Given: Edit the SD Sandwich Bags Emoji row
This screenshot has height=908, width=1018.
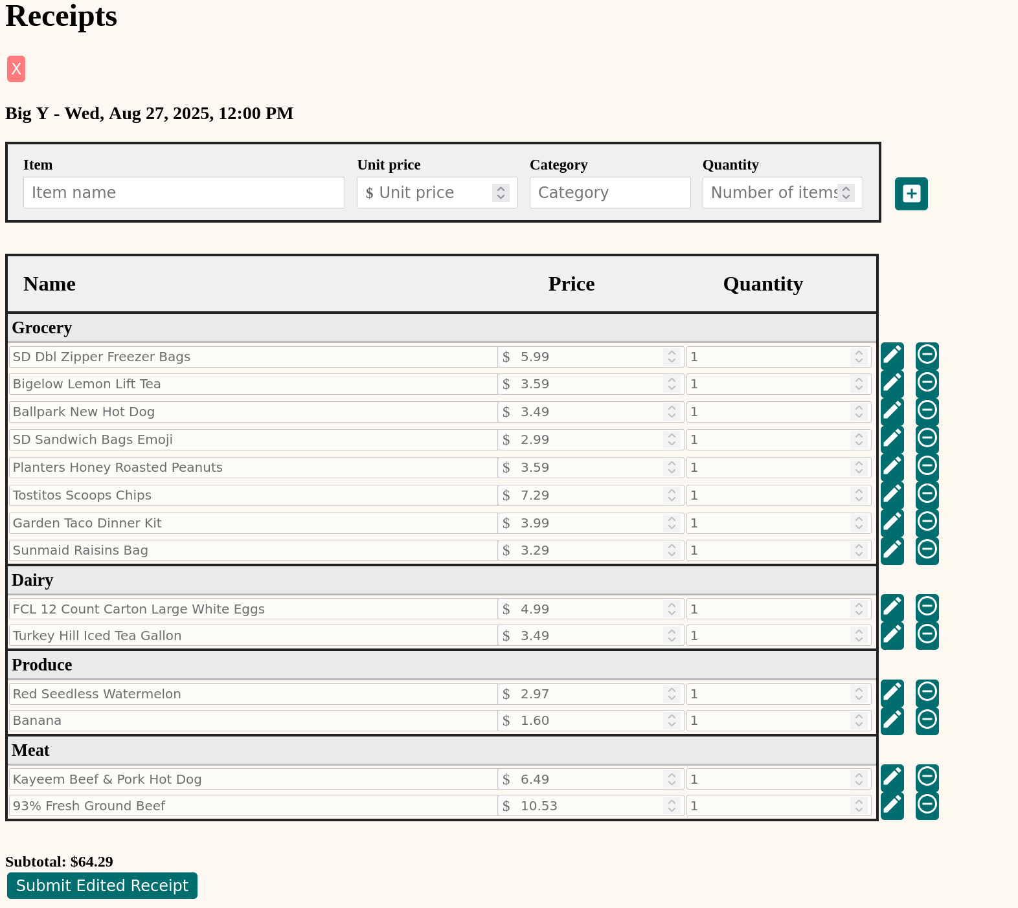Looking at the screenshot, I should point(892,439).
